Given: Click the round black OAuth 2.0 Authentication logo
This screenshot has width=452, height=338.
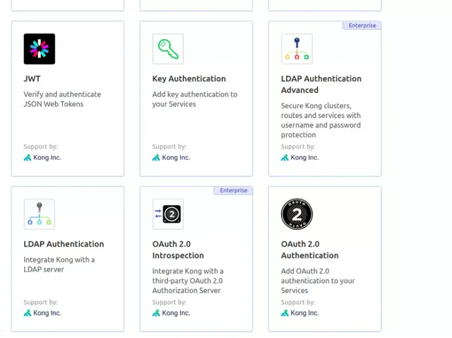Looking at the screenshot, I should pos(297,214).
